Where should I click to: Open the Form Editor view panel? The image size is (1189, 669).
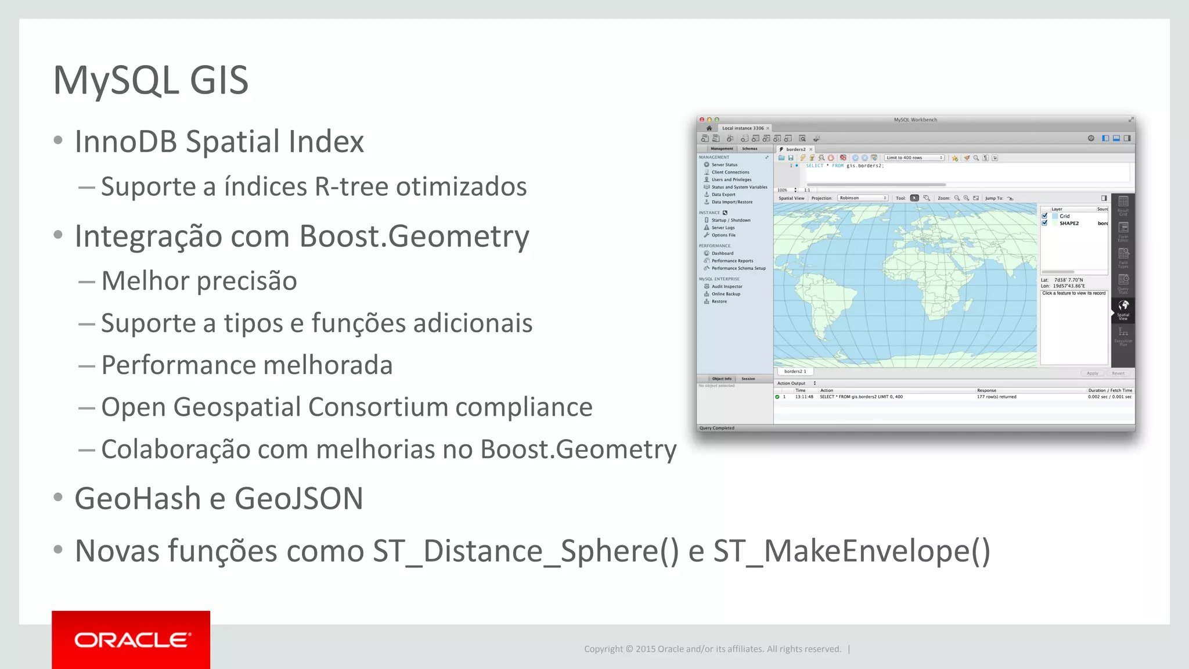pyautogui.click(x=1123, y=232)
